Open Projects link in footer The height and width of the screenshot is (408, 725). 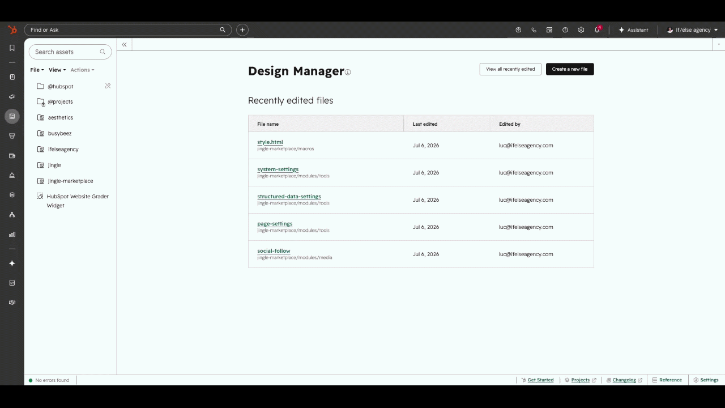click(x=581, y=380)
